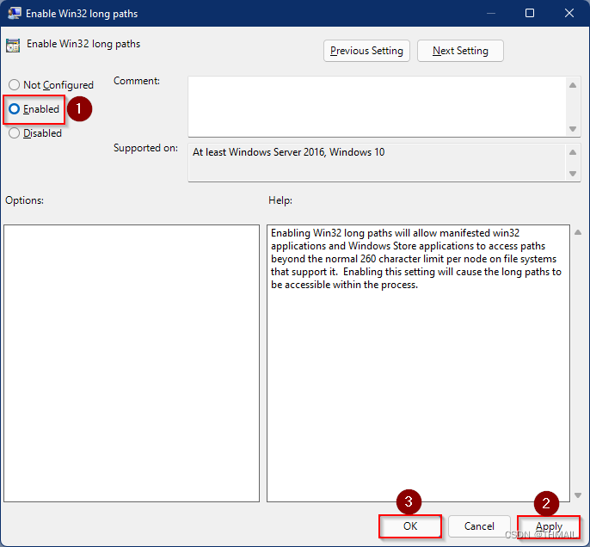Click inside the Comment text box
This screenshot has height=547, width=590.
[x=377, y=107]
